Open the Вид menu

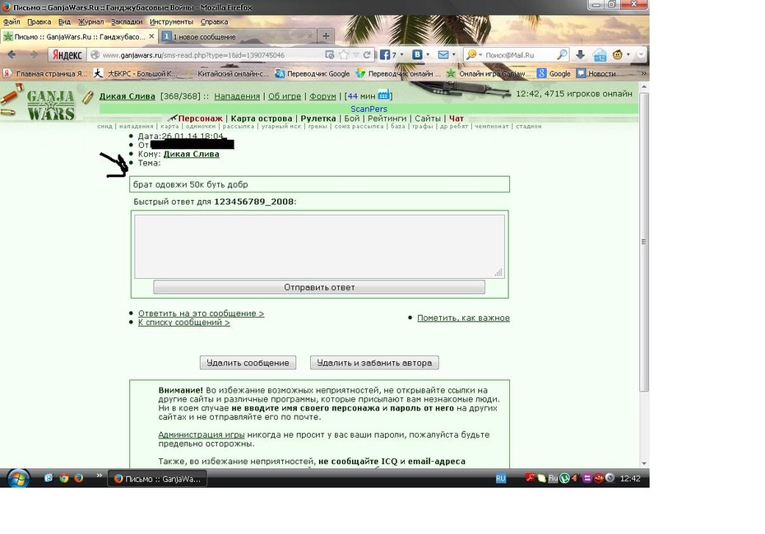click(x=64, y=21)
